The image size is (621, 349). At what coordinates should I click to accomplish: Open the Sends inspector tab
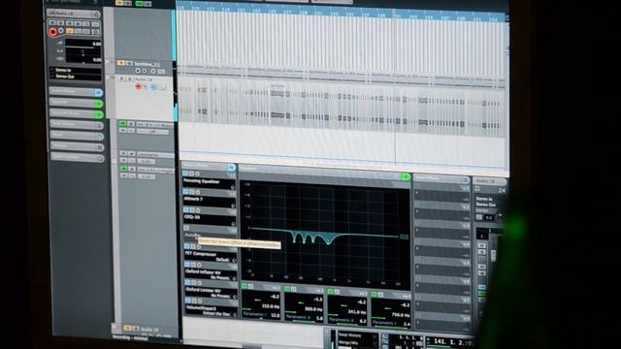click(x=76, y=125)
